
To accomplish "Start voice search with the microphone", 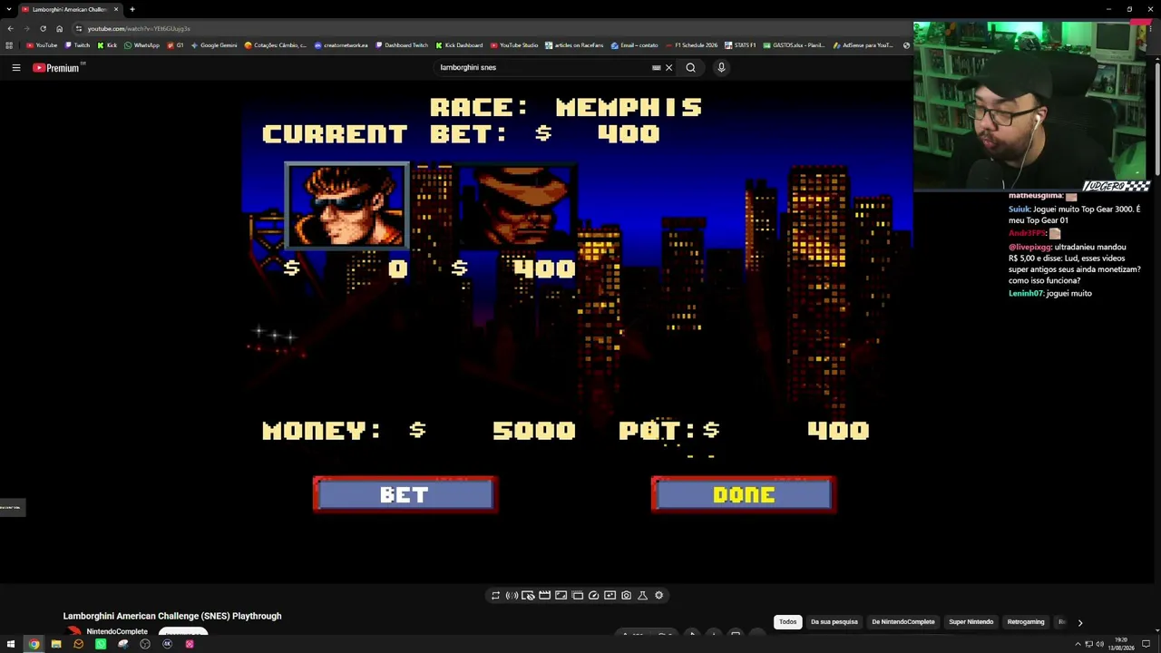I will [x=721, y=67].
